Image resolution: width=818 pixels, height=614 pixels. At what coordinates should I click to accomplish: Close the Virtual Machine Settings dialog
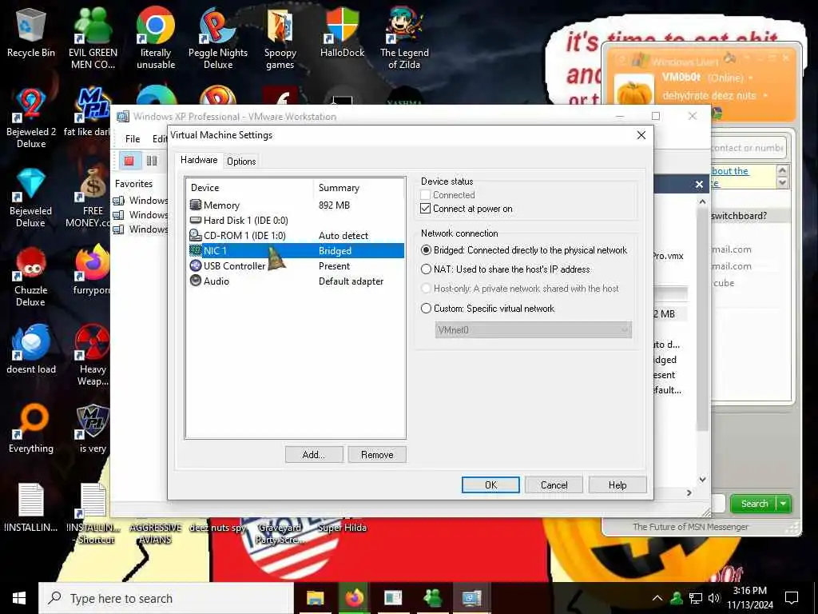click(641, 135)
